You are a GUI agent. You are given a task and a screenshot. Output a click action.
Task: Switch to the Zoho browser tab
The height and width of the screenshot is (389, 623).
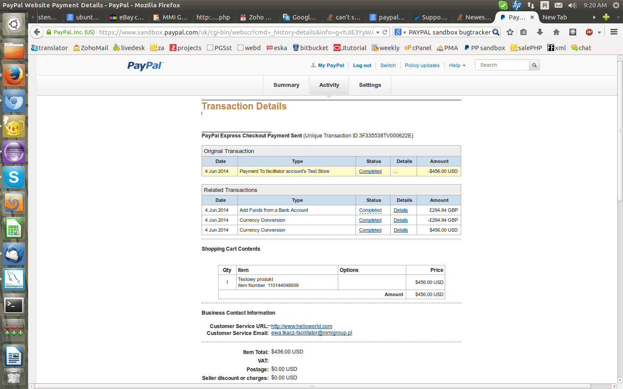pos(256,17)
